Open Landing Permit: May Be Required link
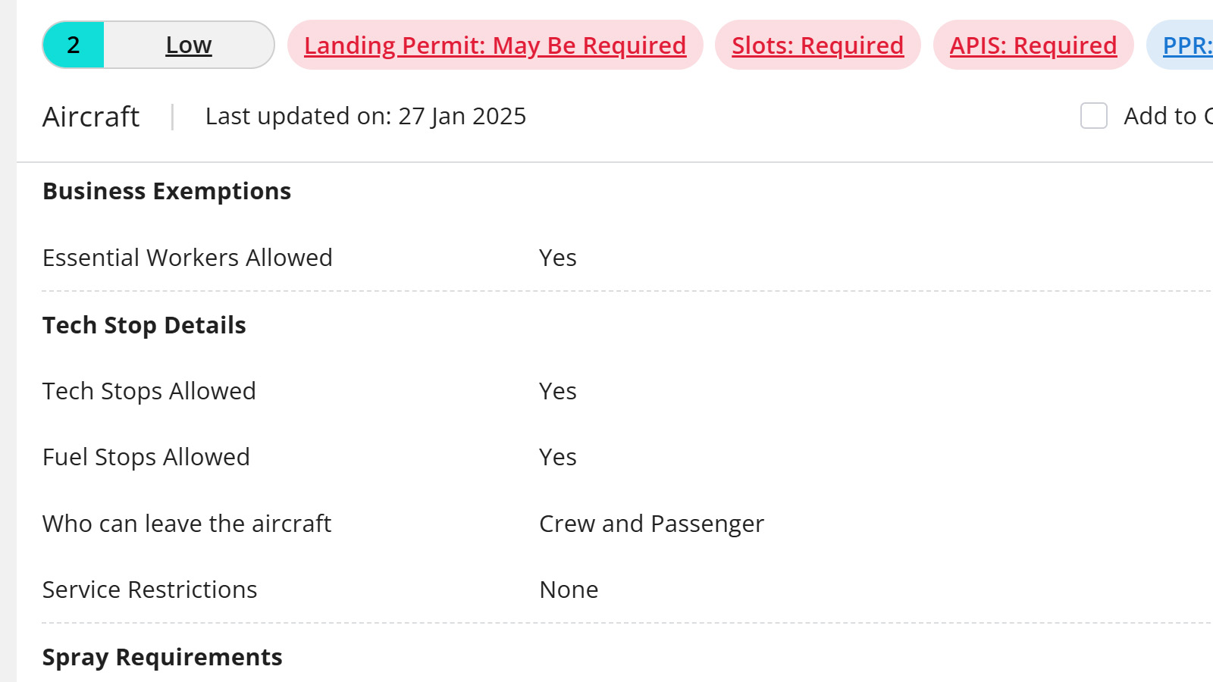This screenshot has width=1213, height=682. tap(495, 45)
